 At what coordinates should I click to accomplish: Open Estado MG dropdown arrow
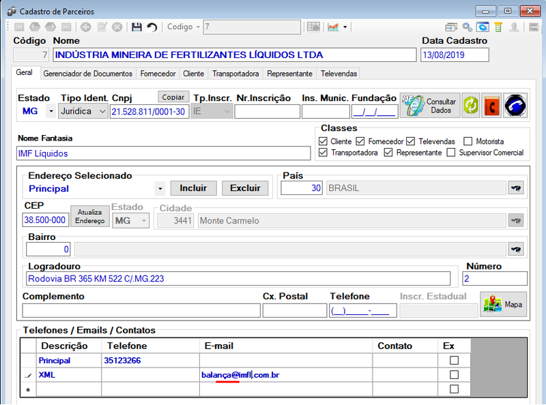click(x=51, y=111)
